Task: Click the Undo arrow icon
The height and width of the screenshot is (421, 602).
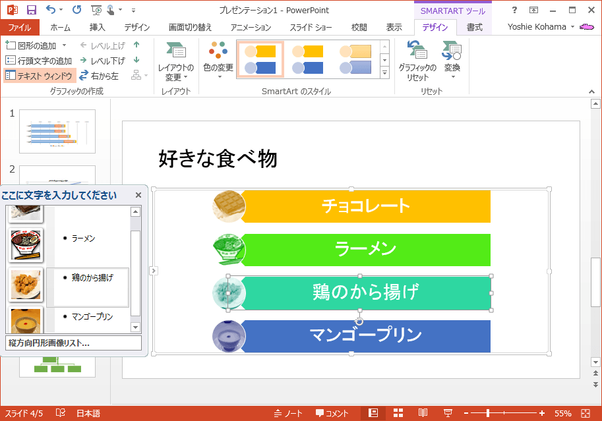Action: (x=50, y=10)
